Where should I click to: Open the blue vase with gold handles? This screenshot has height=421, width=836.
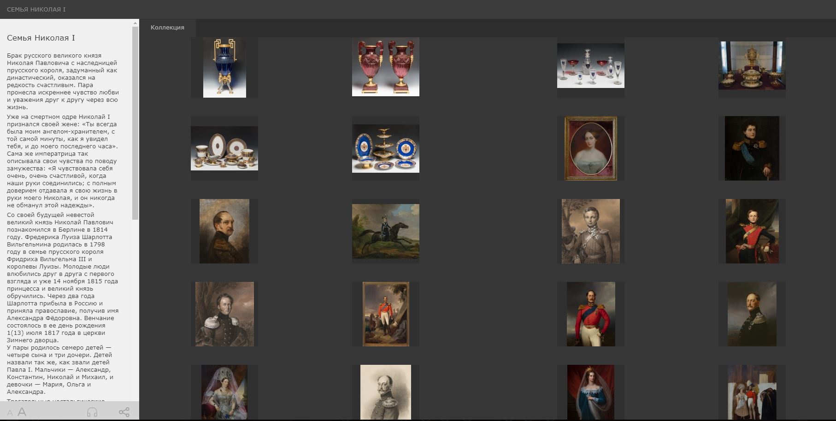224,68
